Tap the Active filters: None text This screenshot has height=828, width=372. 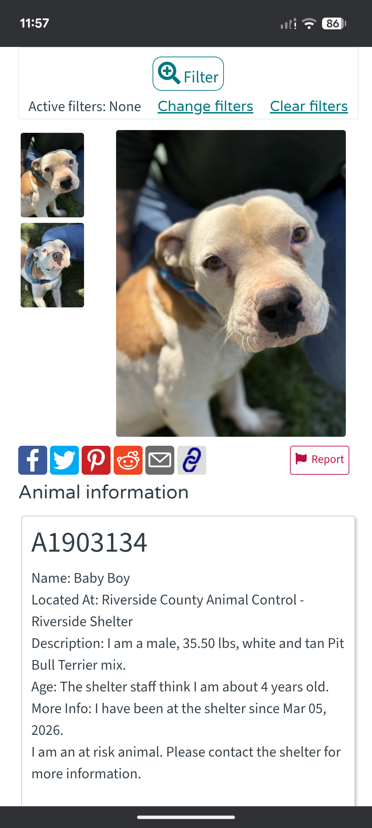click(85, 107)
